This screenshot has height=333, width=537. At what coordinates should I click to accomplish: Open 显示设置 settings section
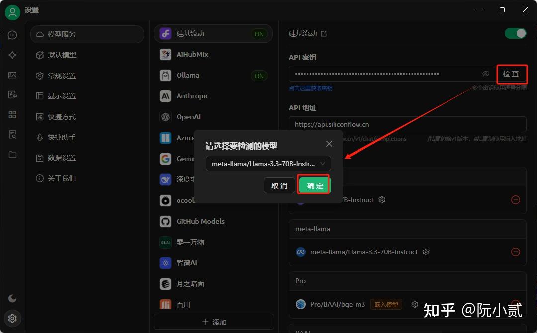point(87,96)
